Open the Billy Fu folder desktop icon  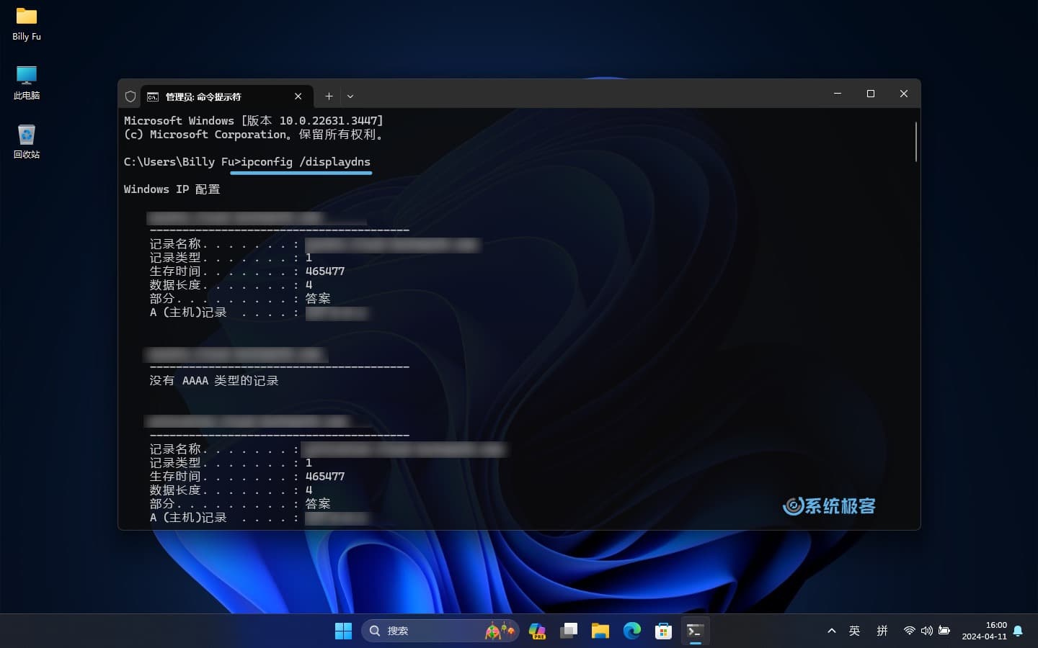27,24
